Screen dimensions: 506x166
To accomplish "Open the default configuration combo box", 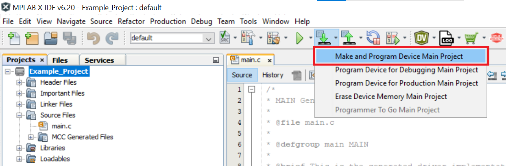I will tap(172, 38).
